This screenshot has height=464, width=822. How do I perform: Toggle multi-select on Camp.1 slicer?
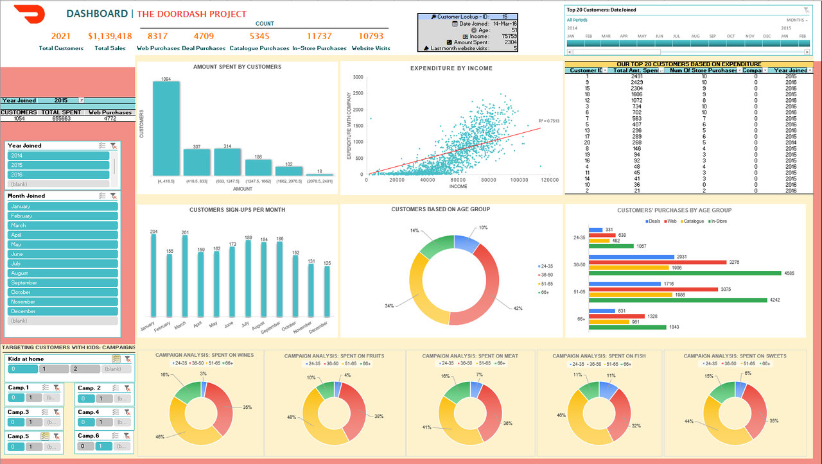[46, 388]
